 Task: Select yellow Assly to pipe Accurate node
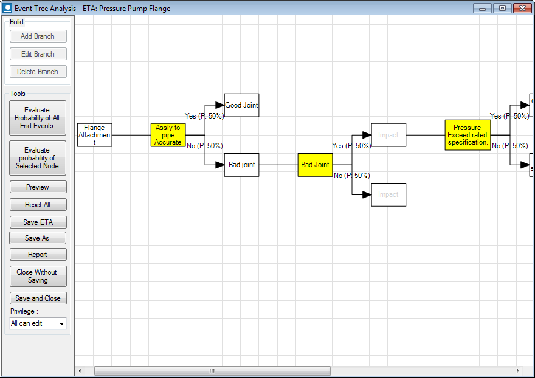168,135
